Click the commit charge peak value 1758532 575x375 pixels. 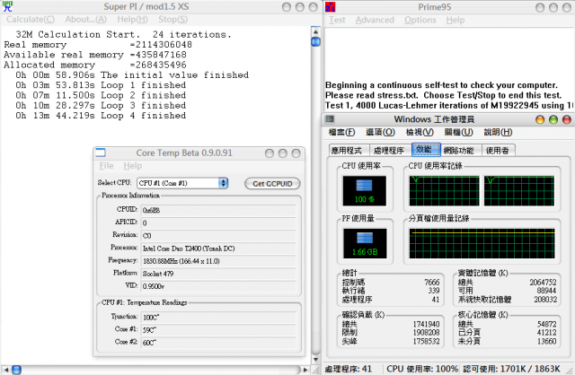tap(426, 341)
